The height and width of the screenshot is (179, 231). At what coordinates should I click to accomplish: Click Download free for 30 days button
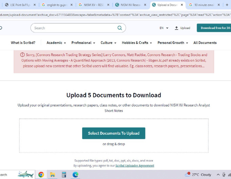(x=214, y=28)
